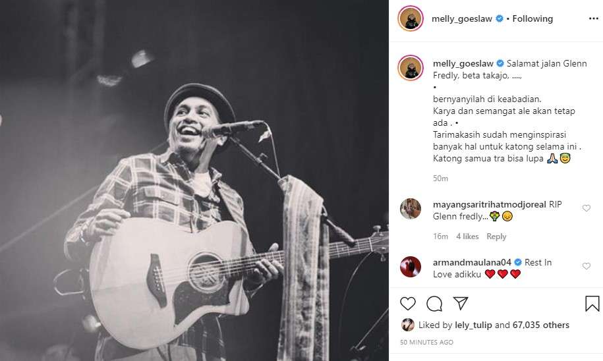Viewport: 603px width, 361px height.
Task: Toggle the Following button in header
Action: point(532,18)
